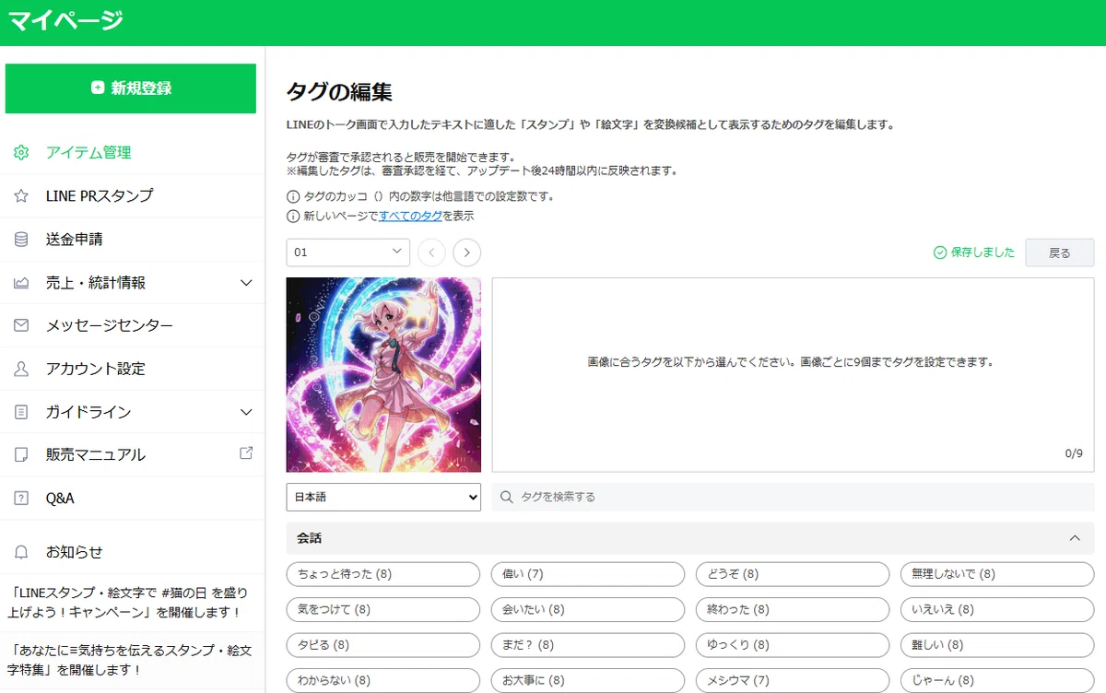Select the お大事に tag
Viewport: 1106px width, 693px height.
[x=588, y=681]
